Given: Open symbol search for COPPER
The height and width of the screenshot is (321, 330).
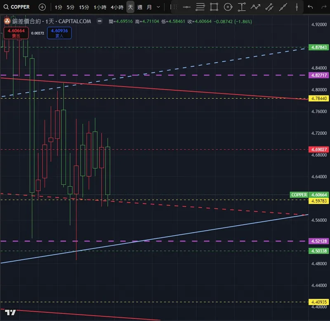Looking at the screenshot, I should (x=17, y=7).
